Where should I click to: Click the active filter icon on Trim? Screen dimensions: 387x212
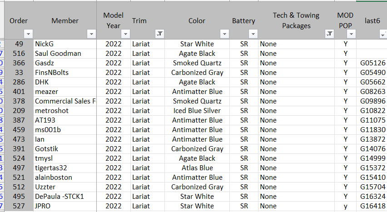click(x=159, y=34)
